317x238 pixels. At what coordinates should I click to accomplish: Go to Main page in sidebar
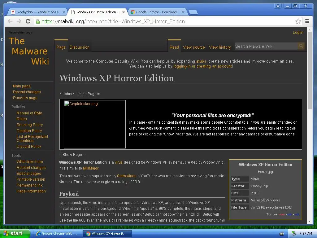coord(22,86)
